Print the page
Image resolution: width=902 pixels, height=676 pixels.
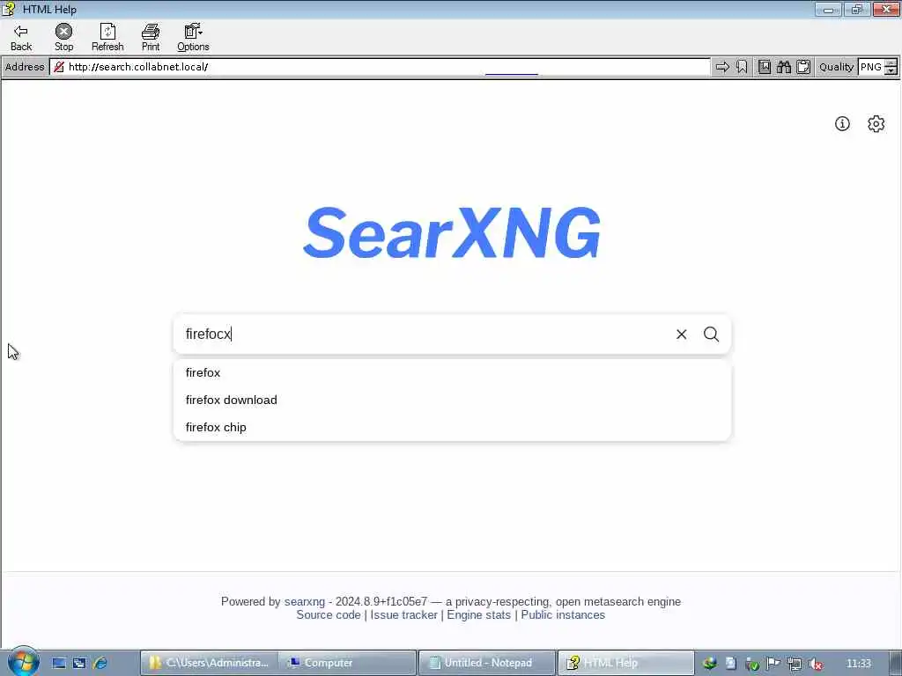(x=151, y=38)
